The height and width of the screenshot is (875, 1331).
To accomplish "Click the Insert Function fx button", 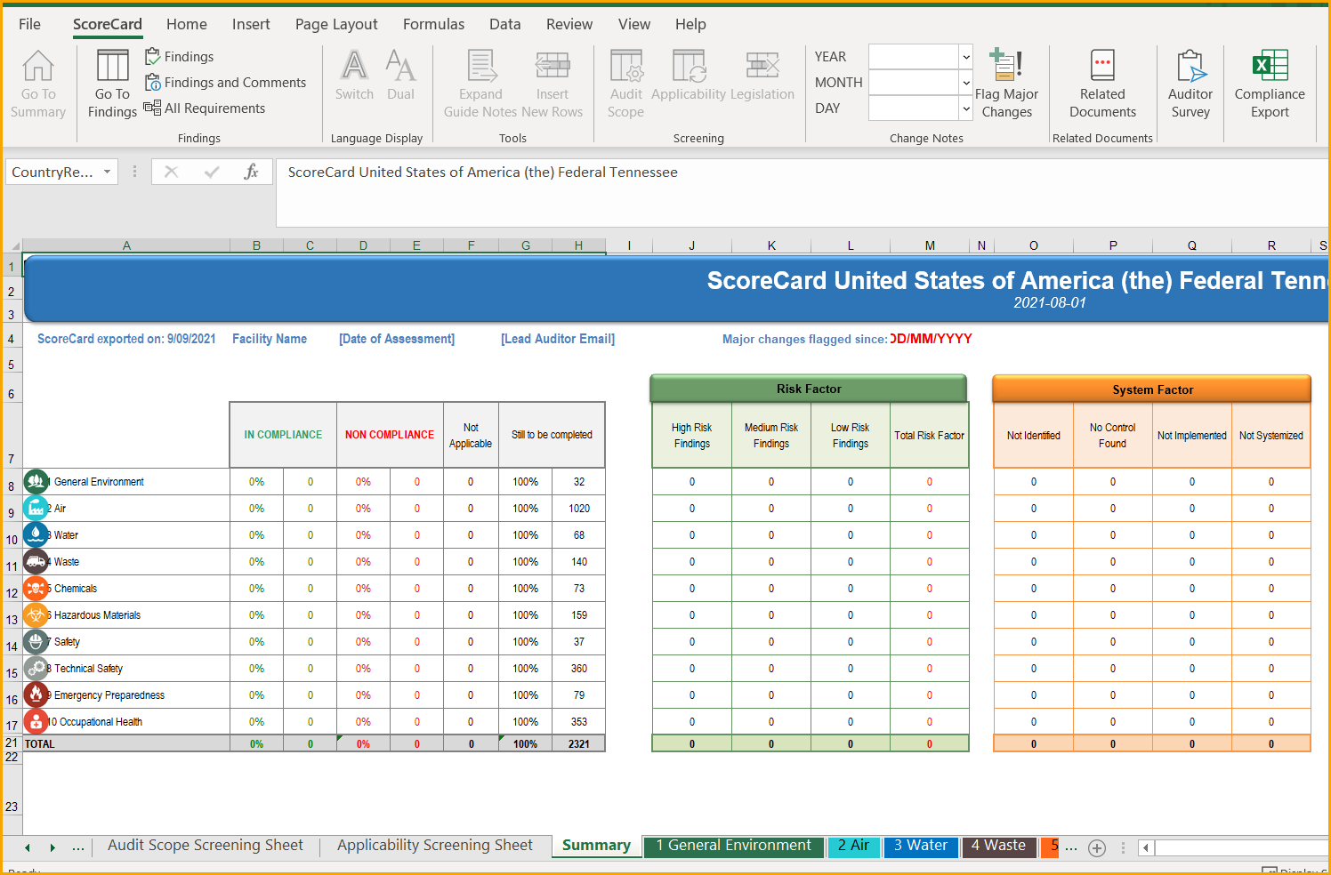I will pos(253,172).
